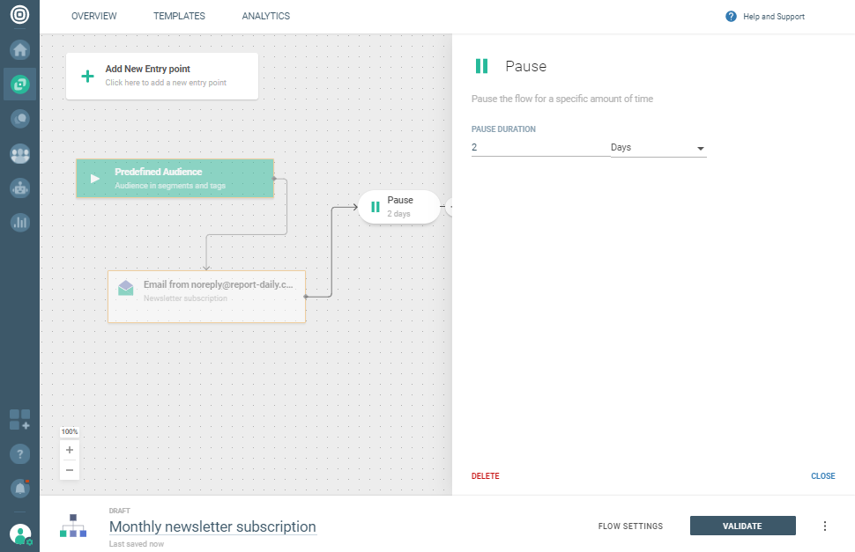Click the envelope icon on the email node
Screen dimensions: 855x552
125,288
